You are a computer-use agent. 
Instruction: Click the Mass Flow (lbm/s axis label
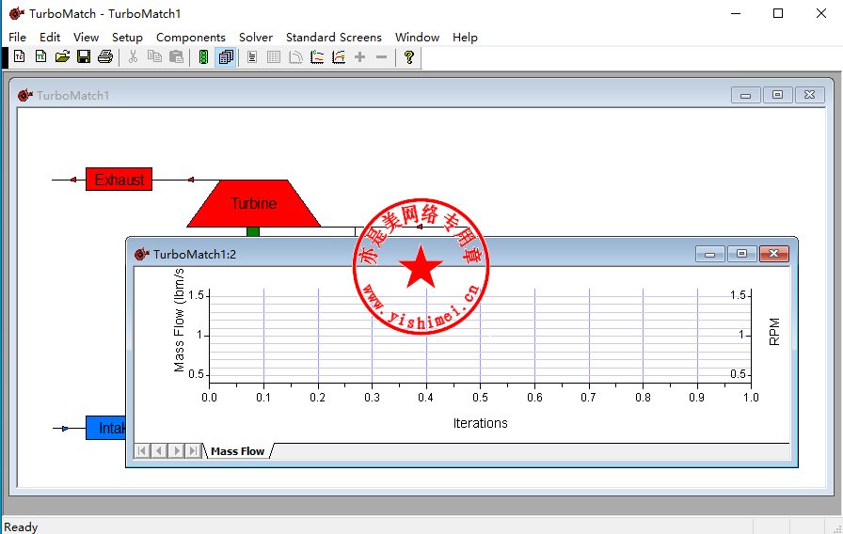[x=179, y=321]
